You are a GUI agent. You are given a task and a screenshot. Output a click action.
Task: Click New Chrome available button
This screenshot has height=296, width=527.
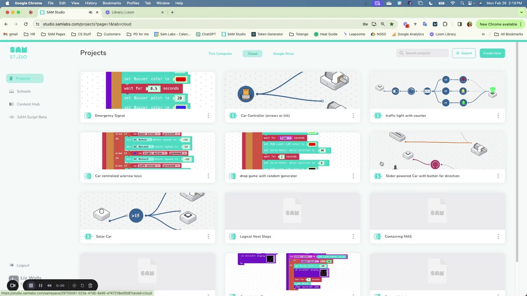500,24
